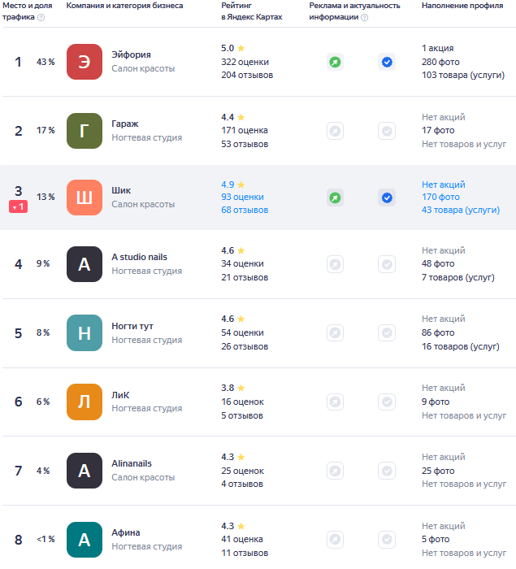The width and height of the screenshot is (516, 569).
Task: Click the gold star by Гараж's 4.4 rating
Action: coord(241,117)
